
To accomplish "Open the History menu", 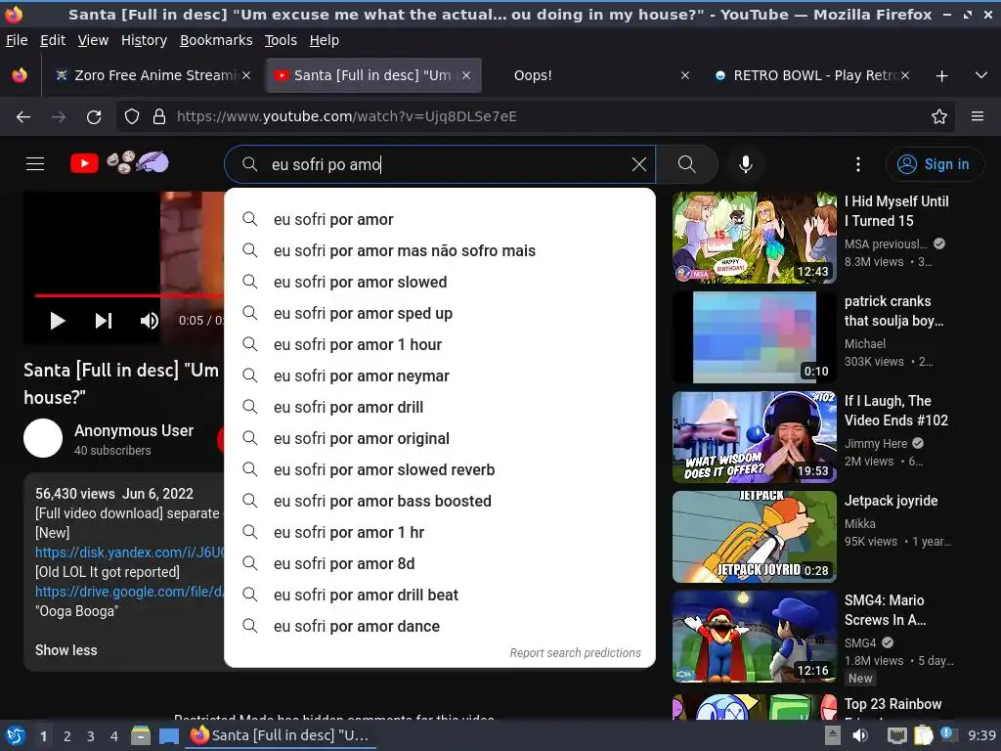I will click(145, 40).
